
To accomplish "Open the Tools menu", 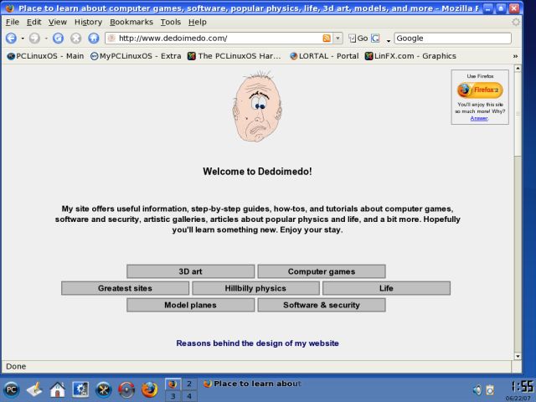I will [171, 23].
